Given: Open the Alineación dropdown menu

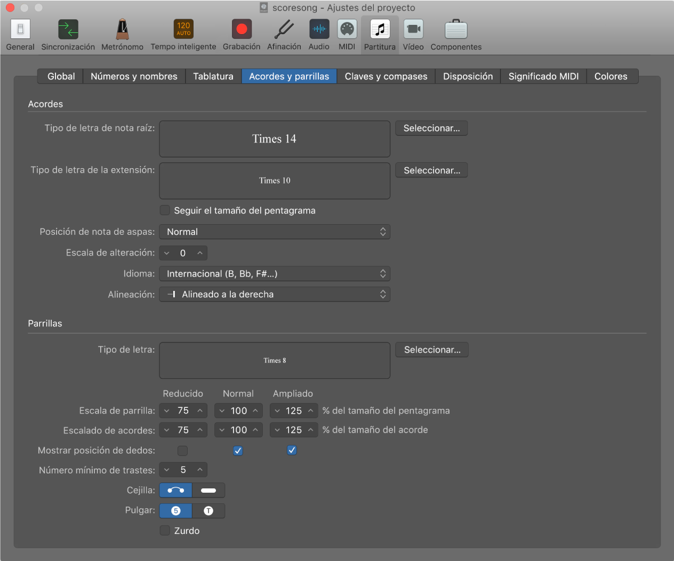Looking at the screenshot, I should point(275,294).
